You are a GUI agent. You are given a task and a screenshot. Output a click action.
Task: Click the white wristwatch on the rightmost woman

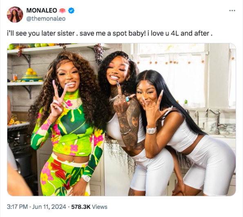pos(151,130)
